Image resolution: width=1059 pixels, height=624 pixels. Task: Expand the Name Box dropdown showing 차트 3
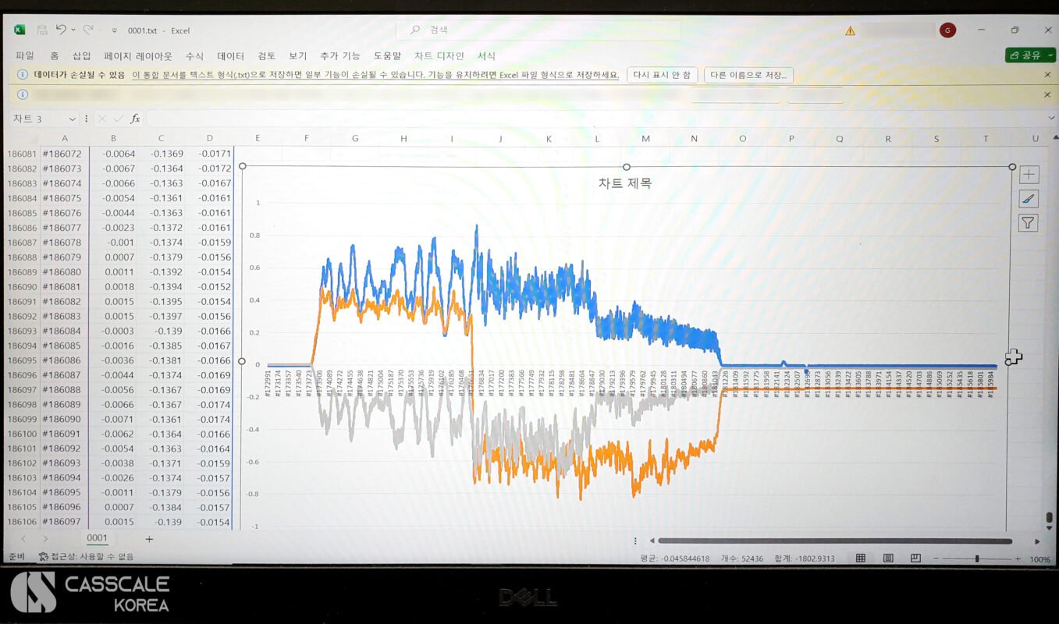tap(73, 119)
